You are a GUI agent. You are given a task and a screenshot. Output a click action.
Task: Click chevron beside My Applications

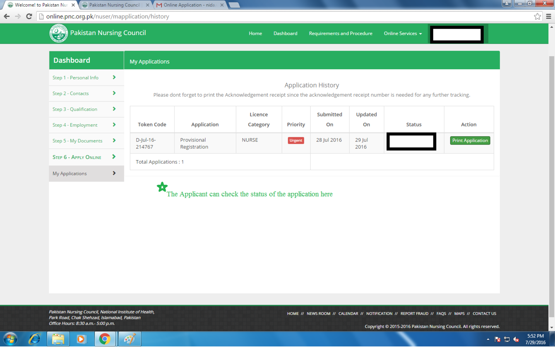(x=114, y=173)
